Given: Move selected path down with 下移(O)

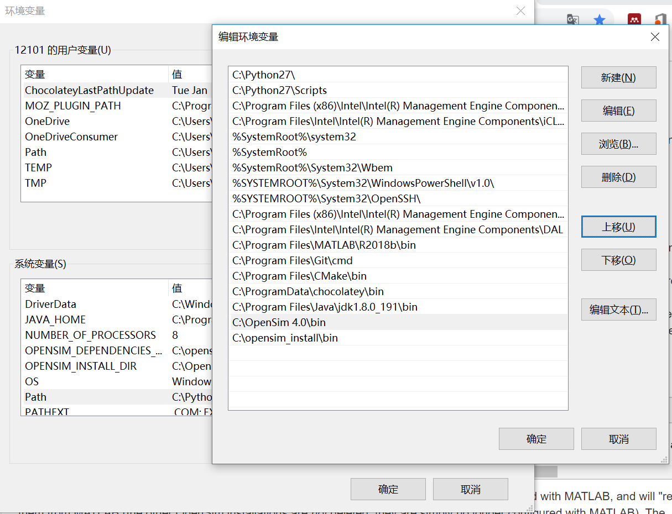Looking at the screenshot, I should pos(618,260).
